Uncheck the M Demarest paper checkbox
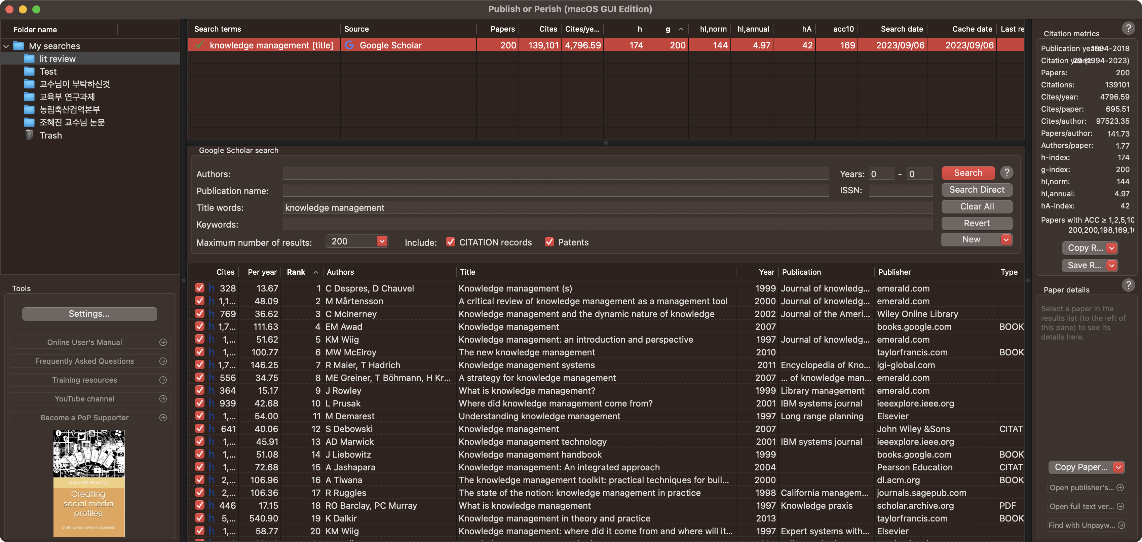The height and width of the screenshot is (542, 1142). point(200,416)
